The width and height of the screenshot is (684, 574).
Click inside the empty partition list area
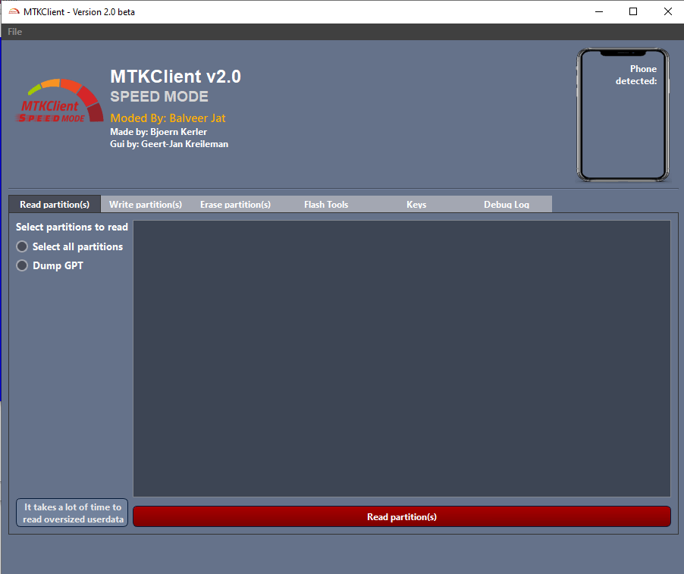coord(400,356)
